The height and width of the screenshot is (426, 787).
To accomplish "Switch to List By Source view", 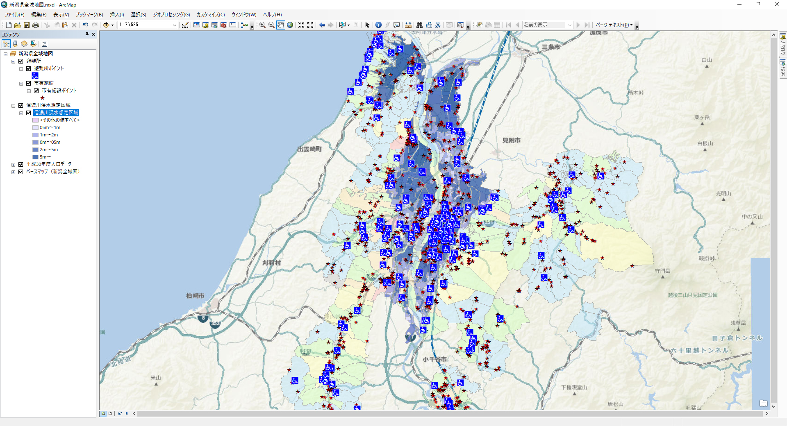I will click(15, 44).
